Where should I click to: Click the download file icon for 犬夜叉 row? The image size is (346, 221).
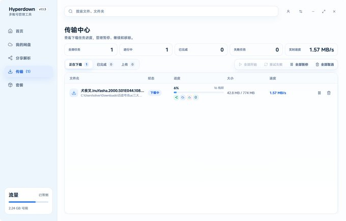coord(74,93)
